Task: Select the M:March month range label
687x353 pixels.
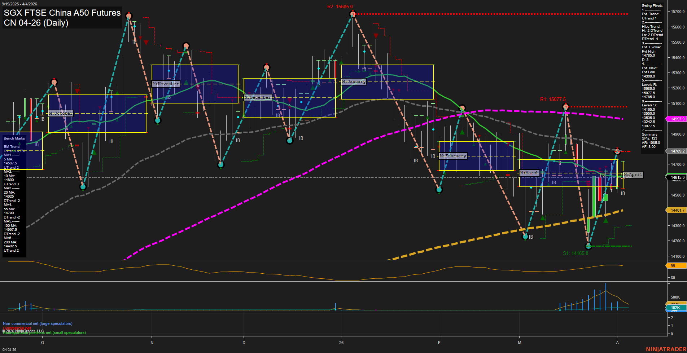Action: tap(529, 173)
